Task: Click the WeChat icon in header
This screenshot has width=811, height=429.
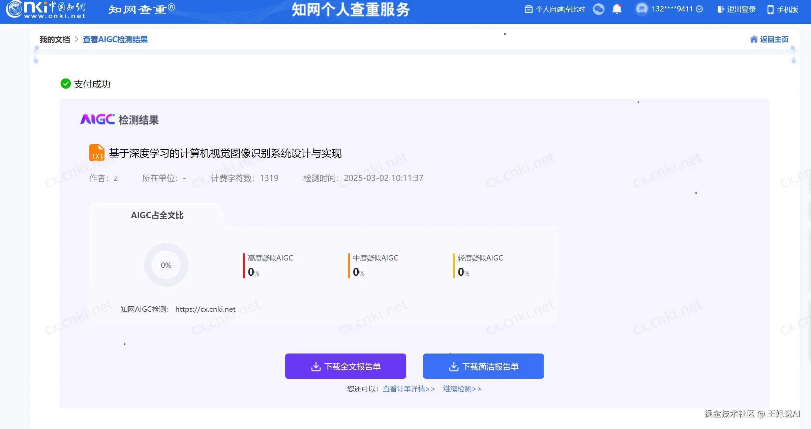Action: click(599, 9)
